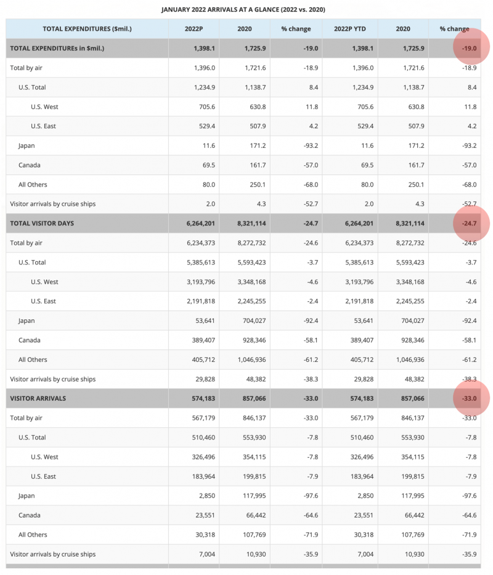Click the "2022P YTD" column header
This screenshot has height=575, width=493.
(x=349, y=29)
